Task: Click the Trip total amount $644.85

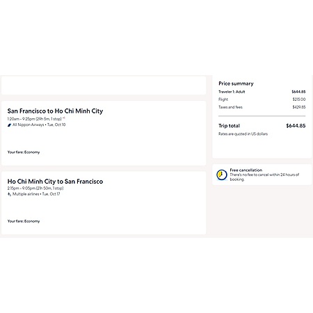Action: (x=296, y=126)
